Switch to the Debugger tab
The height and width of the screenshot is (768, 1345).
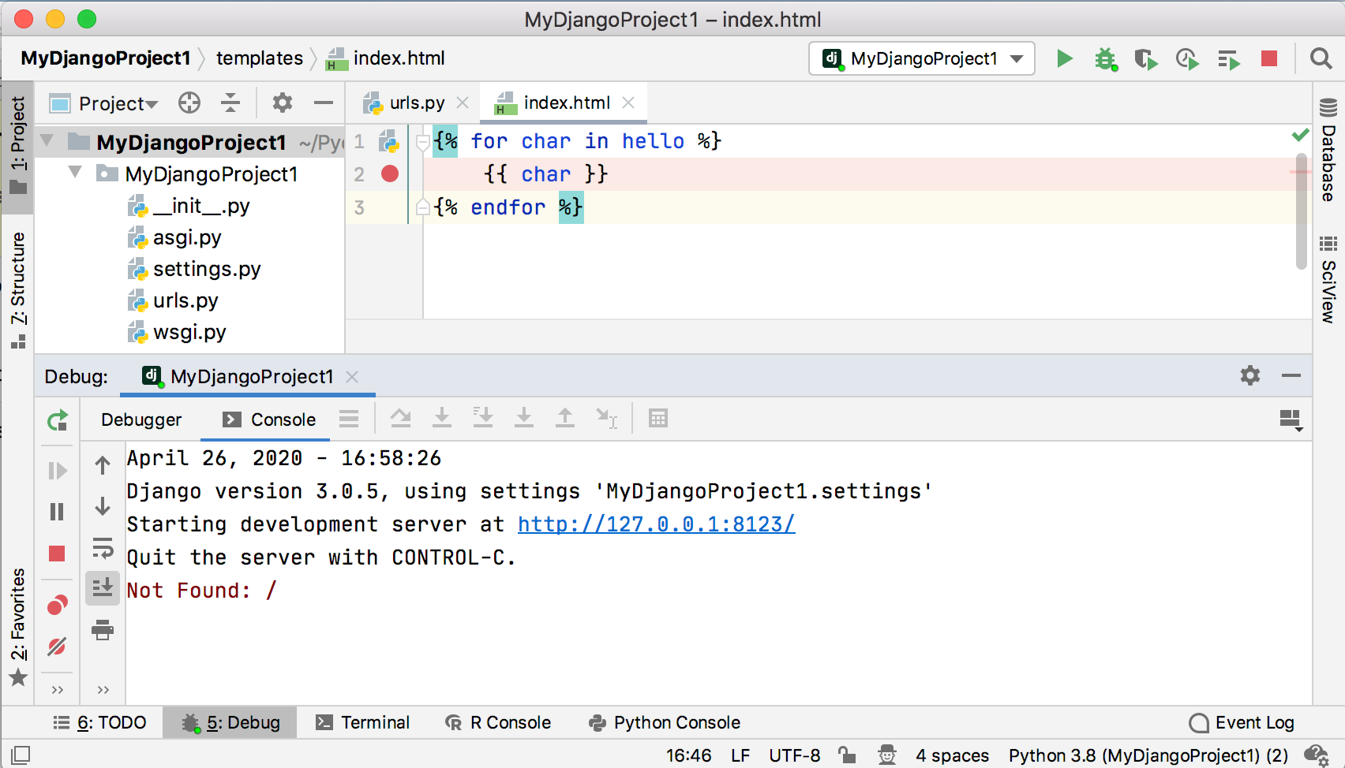[x=141, y=419]
